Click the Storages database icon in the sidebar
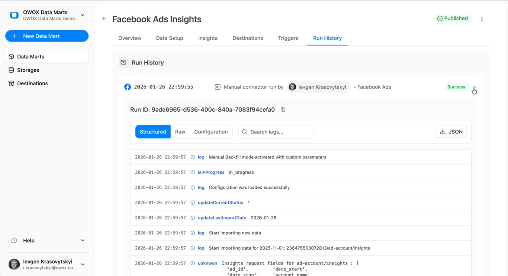Image resolution: width=508 pixels, height=276 pixels. pyautogui.click(x=11, y=70)
